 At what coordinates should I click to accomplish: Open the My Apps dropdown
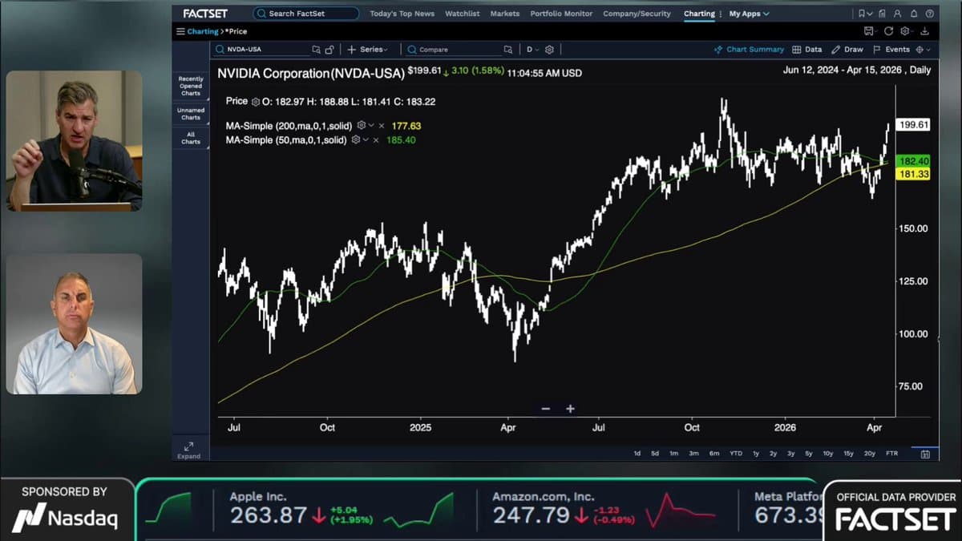click(x=749, y=14)
